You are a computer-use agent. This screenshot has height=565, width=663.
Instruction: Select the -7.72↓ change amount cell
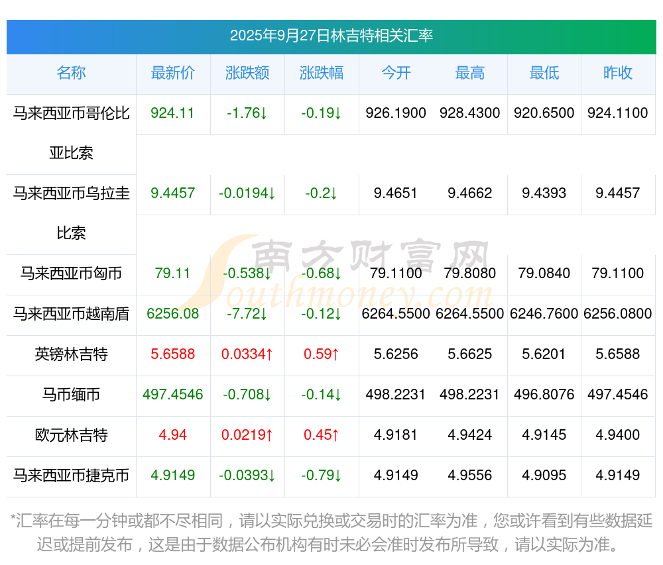[247, 314]
